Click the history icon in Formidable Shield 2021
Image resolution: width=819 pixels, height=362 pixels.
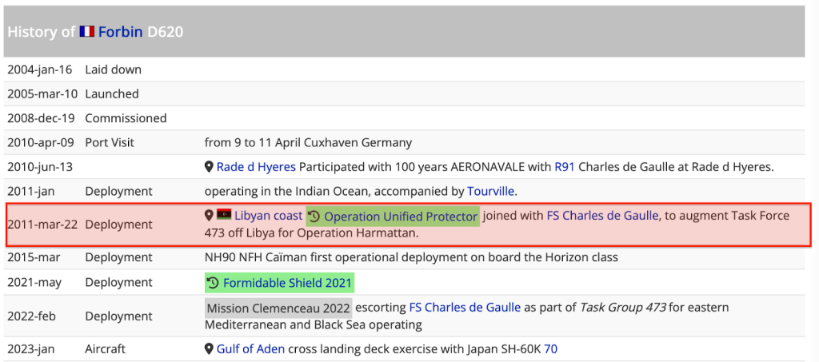tap(214, 283)
